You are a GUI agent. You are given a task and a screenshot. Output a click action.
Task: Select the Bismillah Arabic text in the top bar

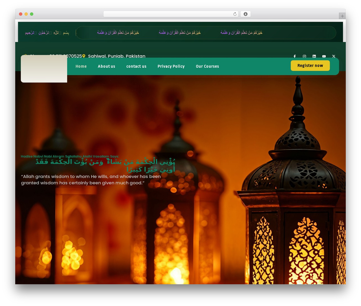pos(47,33)
